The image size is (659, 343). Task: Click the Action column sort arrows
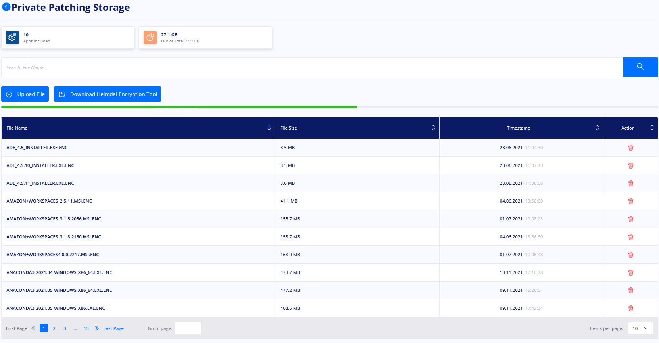tap(652, 128)
